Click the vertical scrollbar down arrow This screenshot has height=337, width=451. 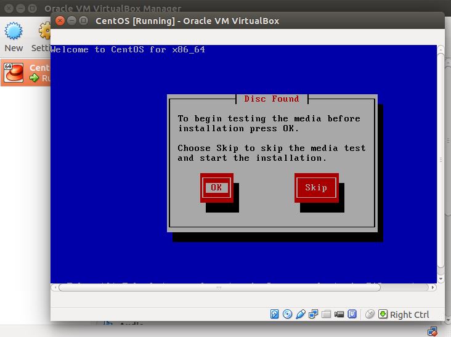click(441, 278)
